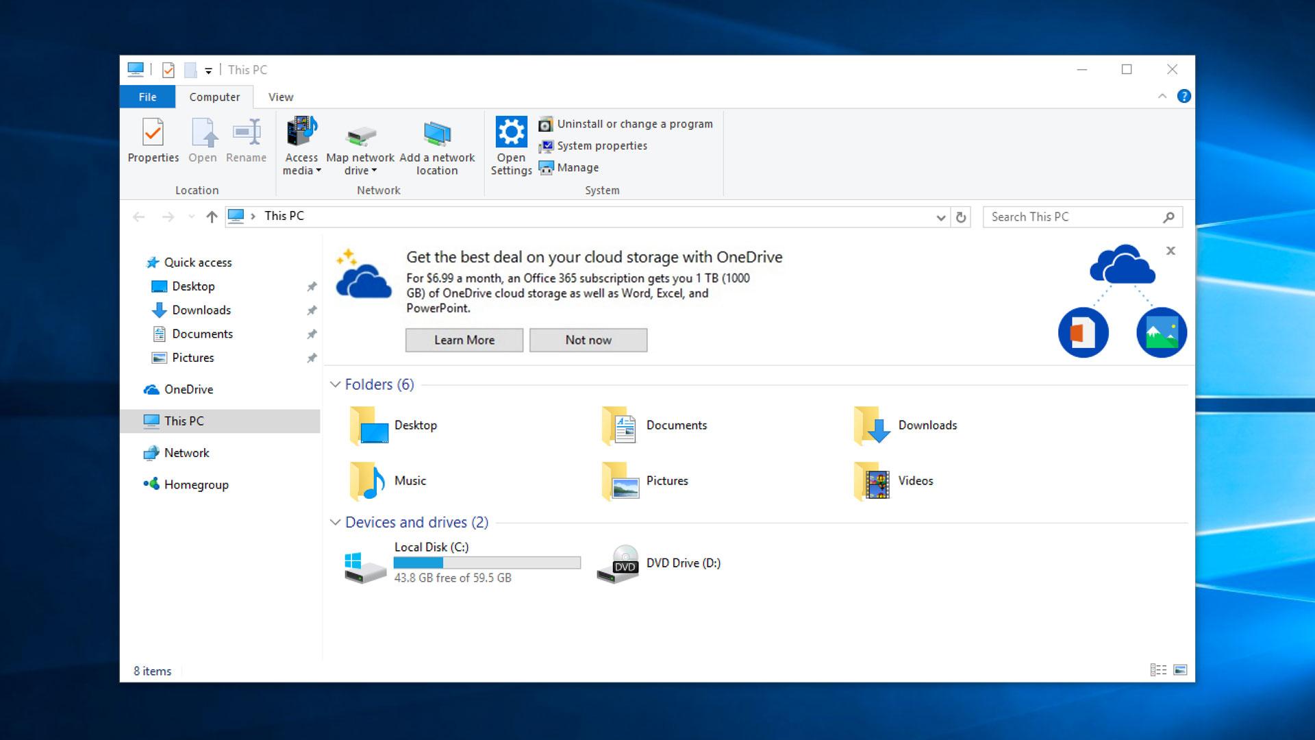Click Open Settings icon in ribbon
The width and height of the screenshot is (1315, 740).
[x=510, y=145]
